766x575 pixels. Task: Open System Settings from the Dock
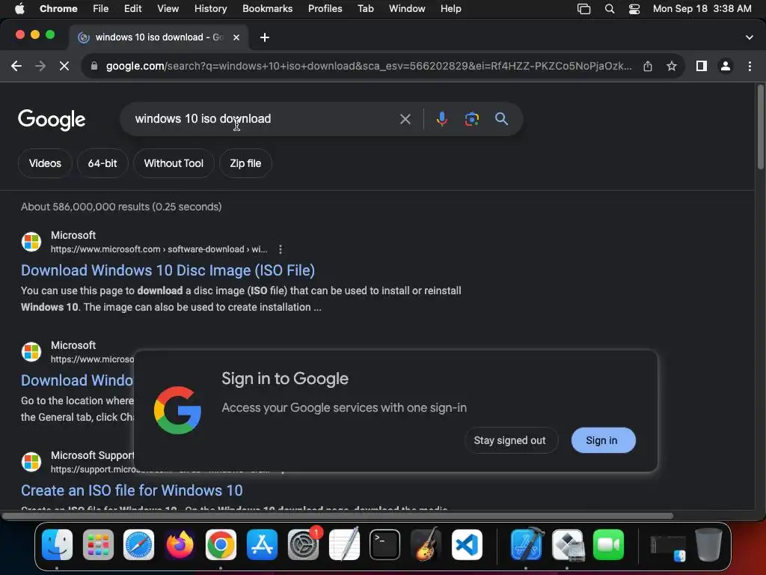point(304,544)
